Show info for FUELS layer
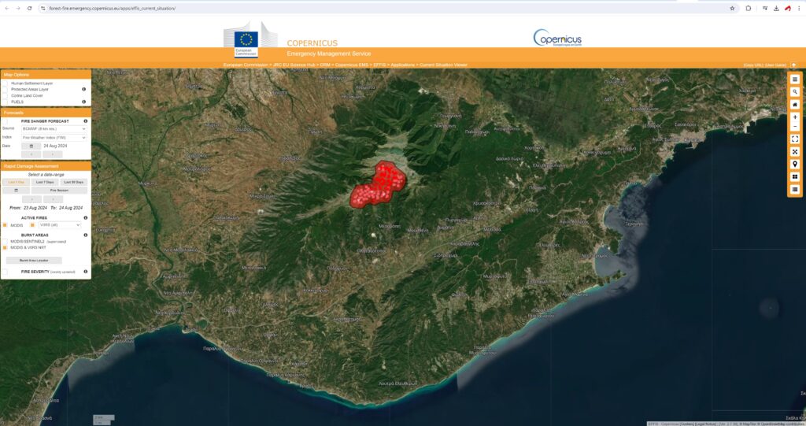The height and width of the screenshot is (426, 806). (x=83, y=102)
